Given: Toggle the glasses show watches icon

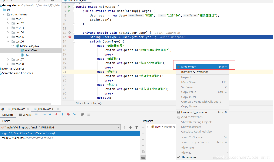Looking at the screenshot, I should pyautogui.click(x=143, y=158).
